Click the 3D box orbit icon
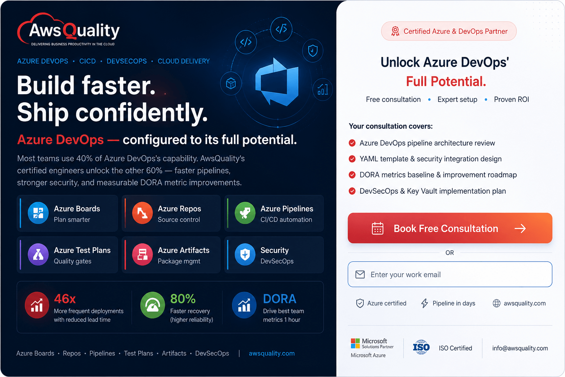The width and height of the screenshot is (565, 377). [x=231, y=83]
